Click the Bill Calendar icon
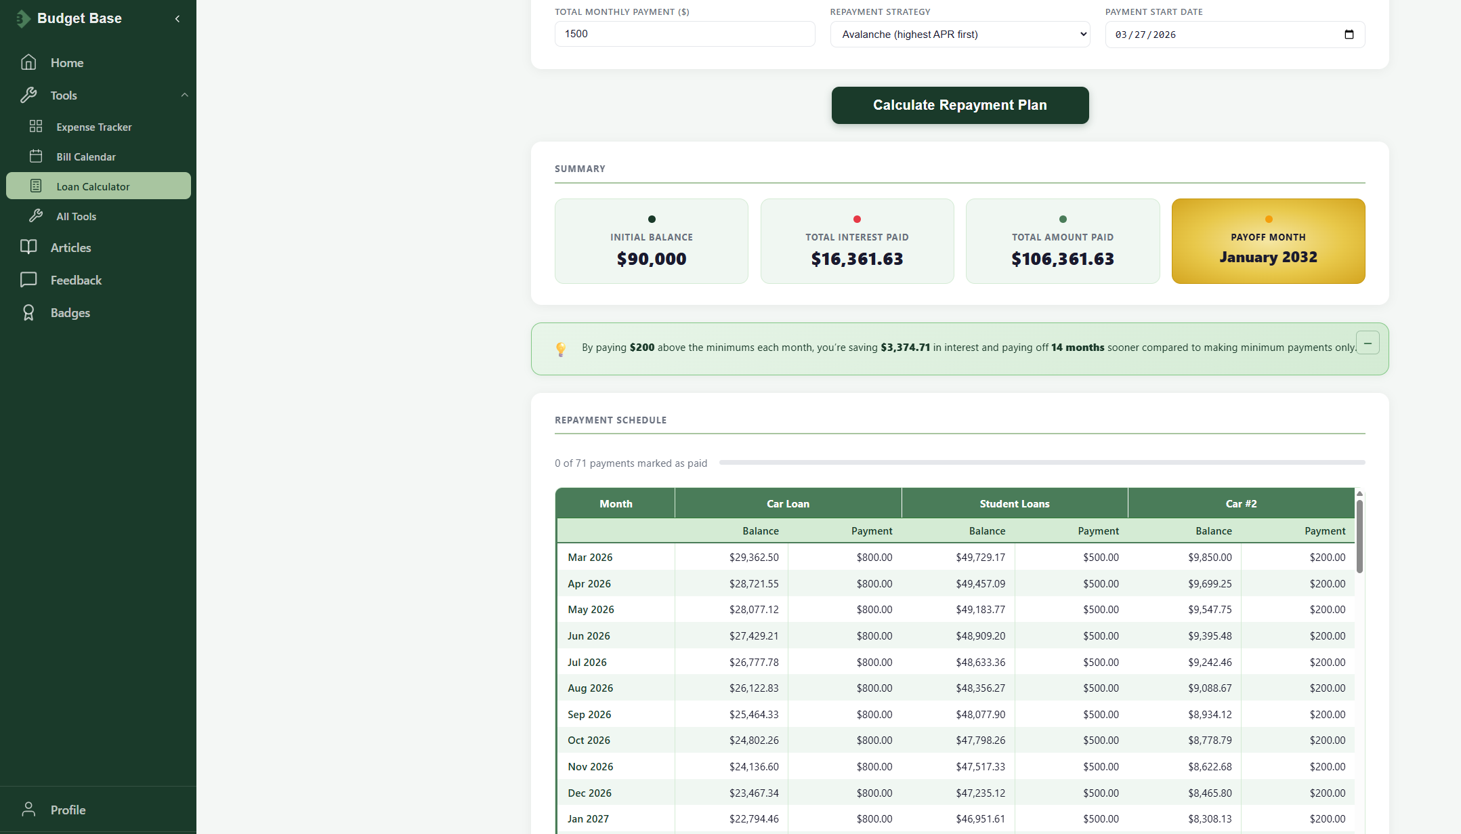Screen dimensions: 1461x834 pos(36,157)
